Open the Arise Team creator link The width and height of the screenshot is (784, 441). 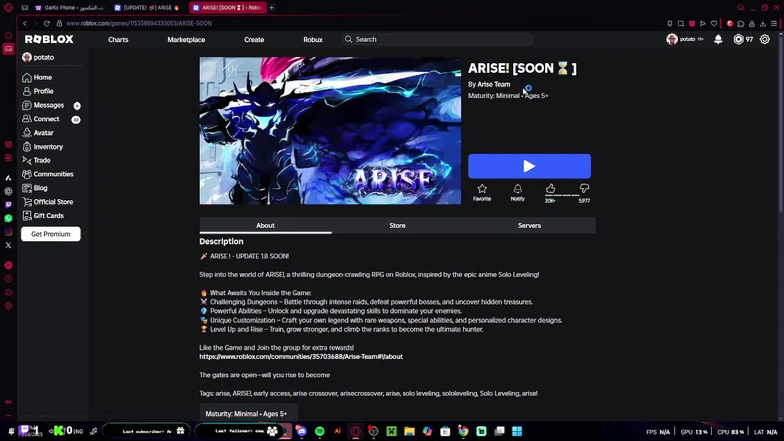[494, 85]
